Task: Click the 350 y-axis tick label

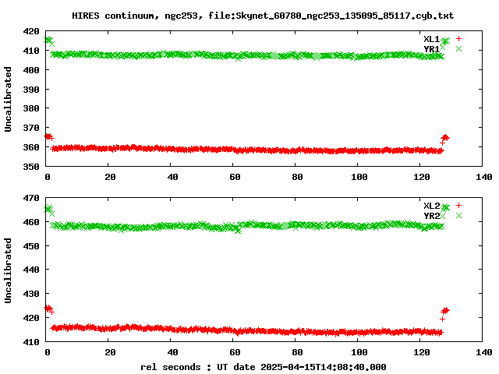Action: click(x=31, y=166)
